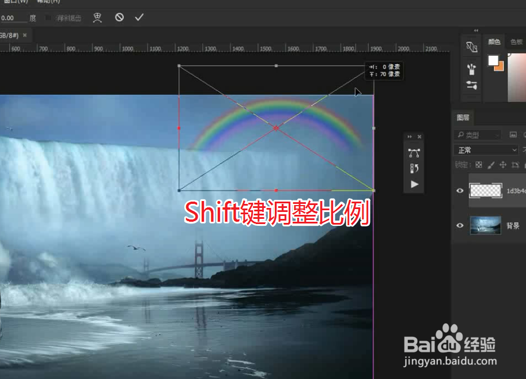Open the Brush Settings panel icon
Viewport: 526px width, 379px height.
pos(472,85)
